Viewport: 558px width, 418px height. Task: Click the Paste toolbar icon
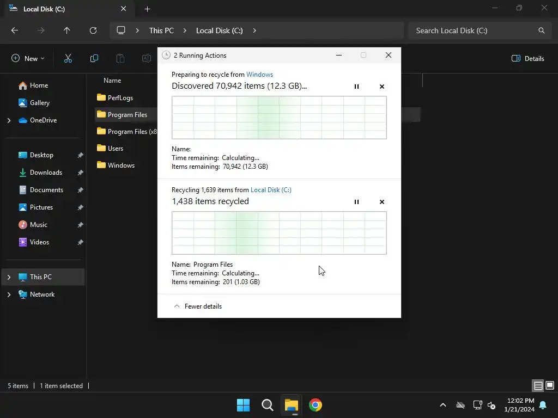(x=120, y=58)
